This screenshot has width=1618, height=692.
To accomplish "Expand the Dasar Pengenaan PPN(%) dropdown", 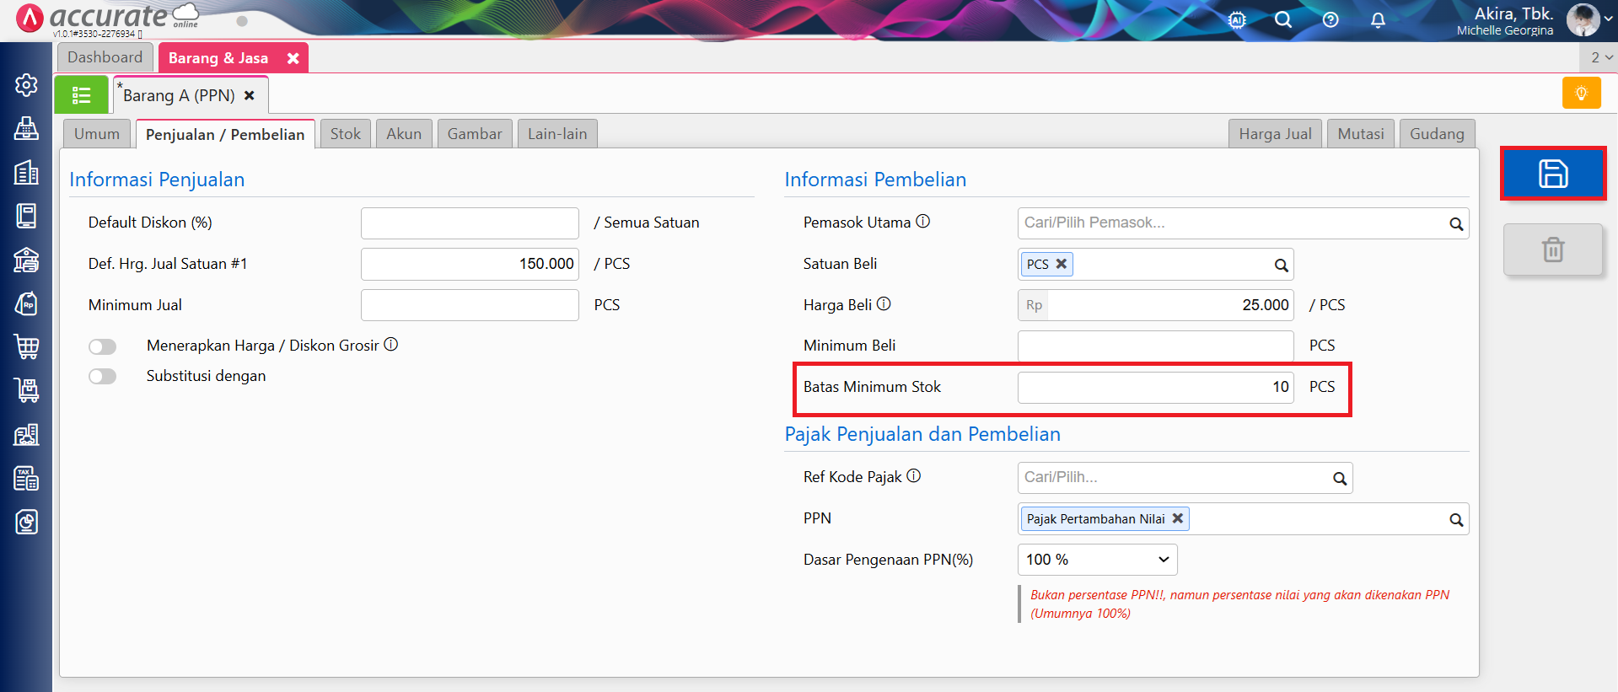I will pos(1097,560).
